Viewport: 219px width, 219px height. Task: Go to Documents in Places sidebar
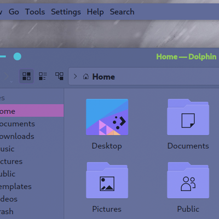pyautogui.click(x=32, y=124)
